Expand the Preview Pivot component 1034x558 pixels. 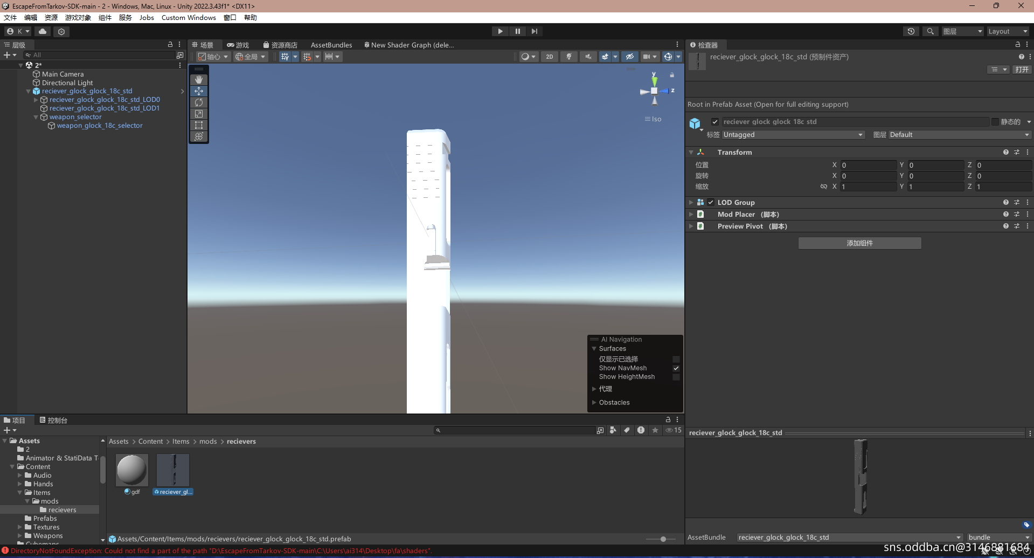691,226
